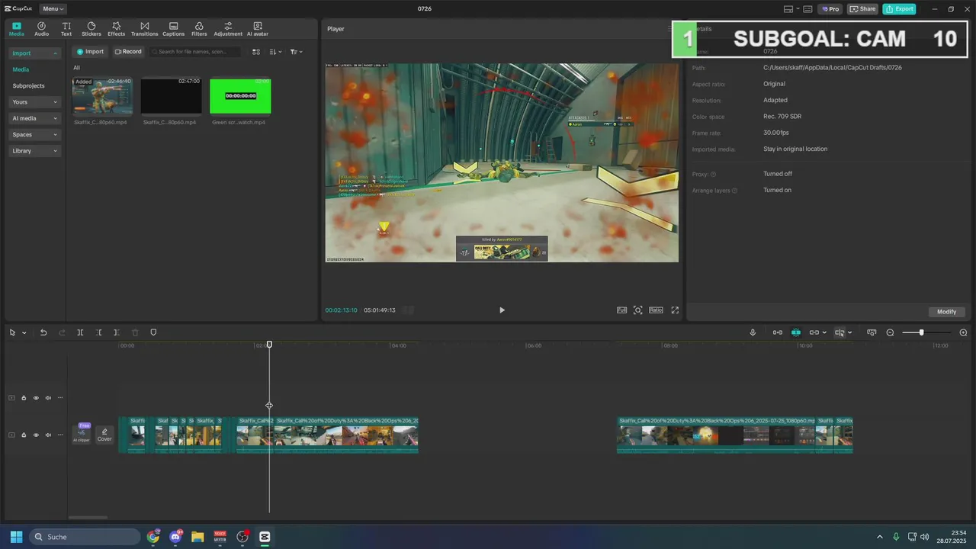The height and width of the screenshot is (549, 976).
Task: Add a marker with the shield icon
Action: coord(153,332)
